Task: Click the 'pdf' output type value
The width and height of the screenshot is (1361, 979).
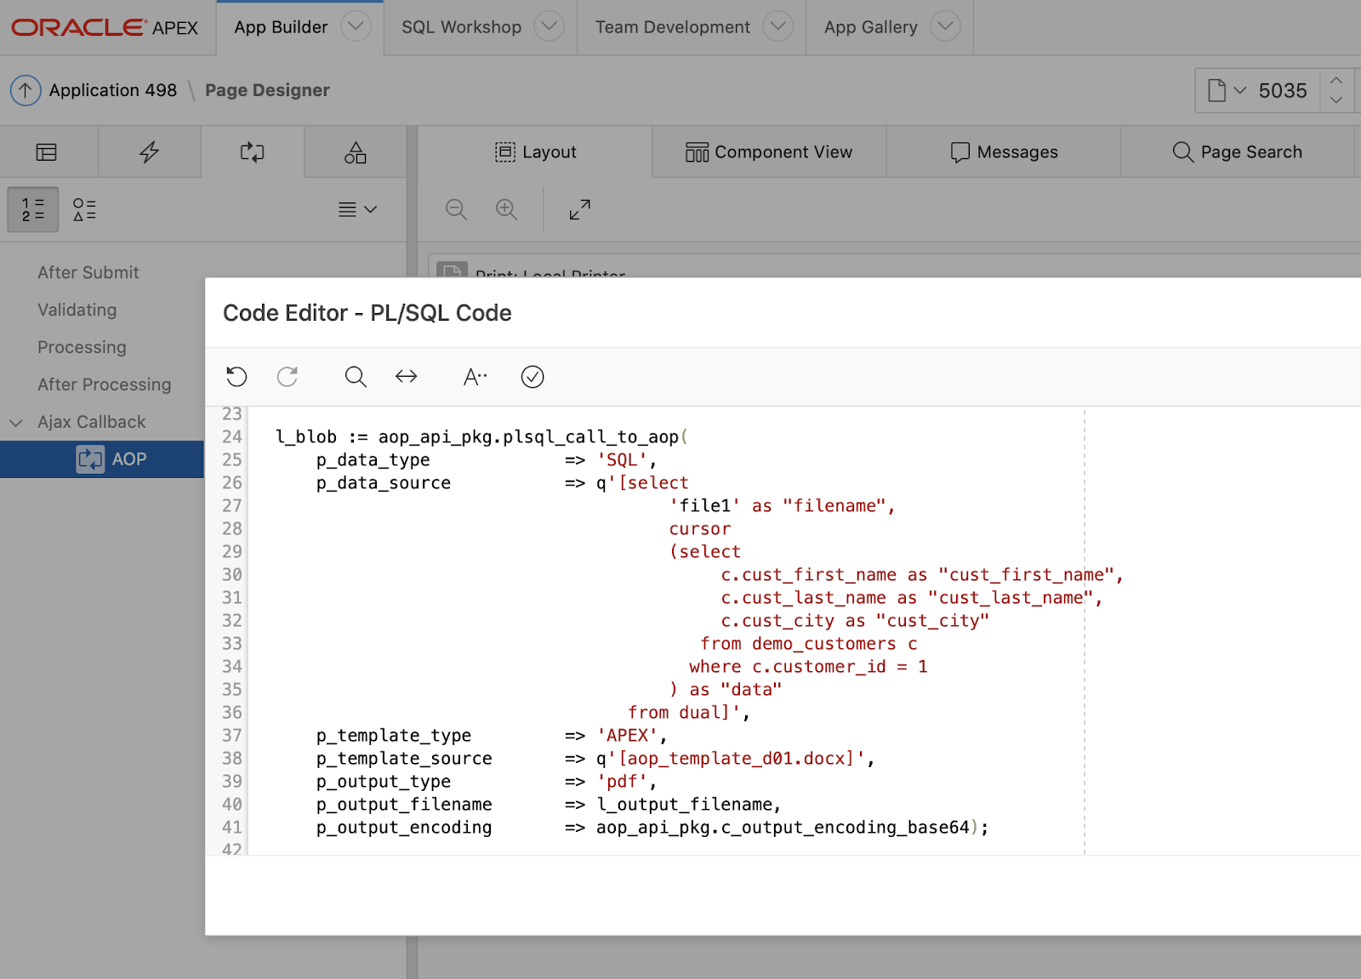Action: click(622, 782)
